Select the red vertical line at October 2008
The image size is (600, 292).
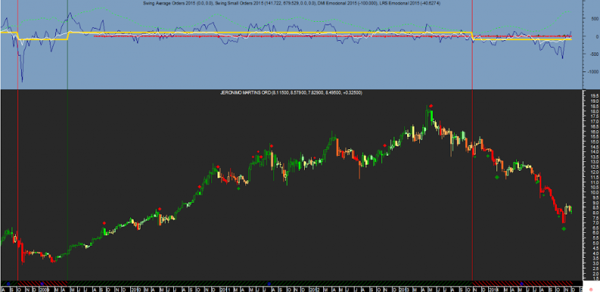tap(18, 142)
